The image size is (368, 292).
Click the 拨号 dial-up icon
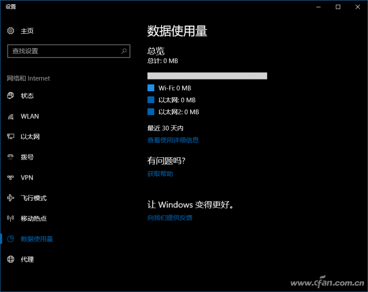(11, 157)
